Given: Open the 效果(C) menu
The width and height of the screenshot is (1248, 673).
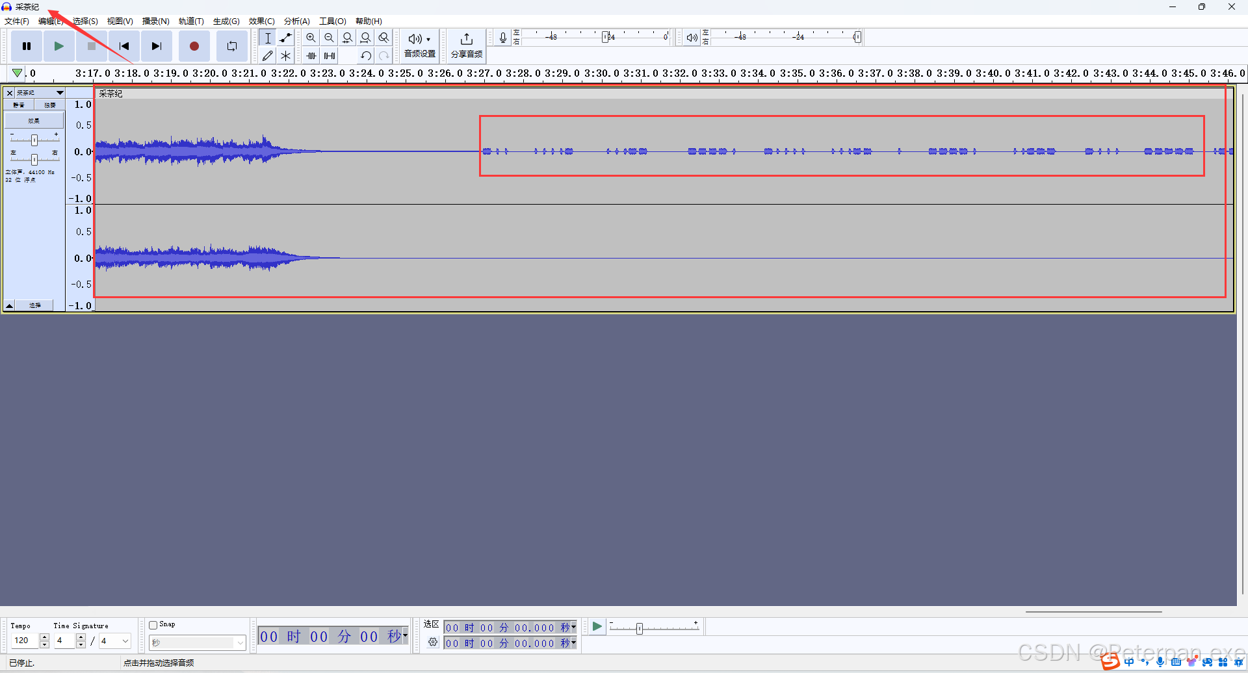Looking at the screenshot, I should coord(262,21).
